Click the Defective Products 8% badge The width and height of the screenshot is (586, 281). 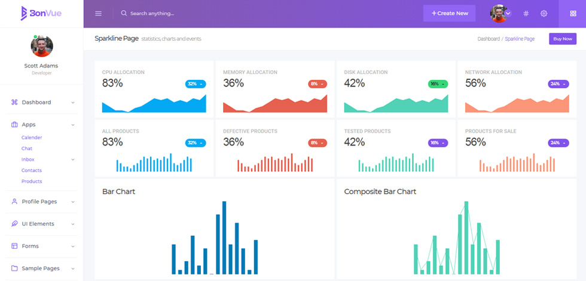coord(318,143)
